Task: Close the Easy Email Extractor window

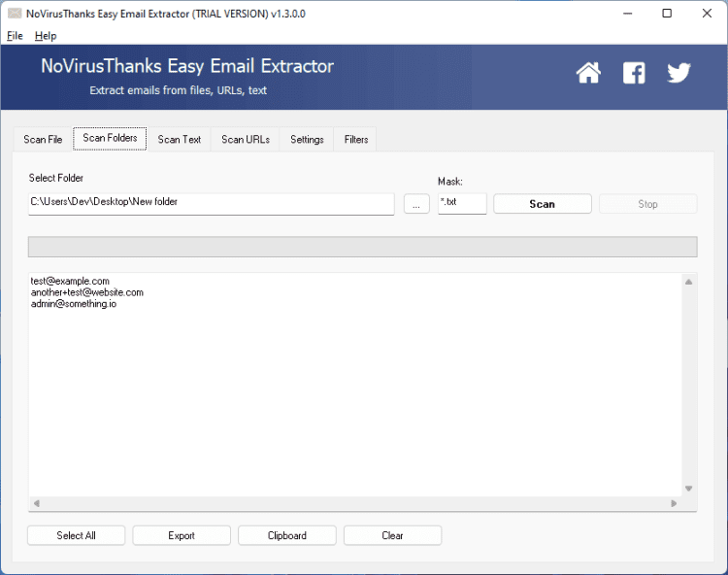Action: pyautogui.click(x=707, y=14)
